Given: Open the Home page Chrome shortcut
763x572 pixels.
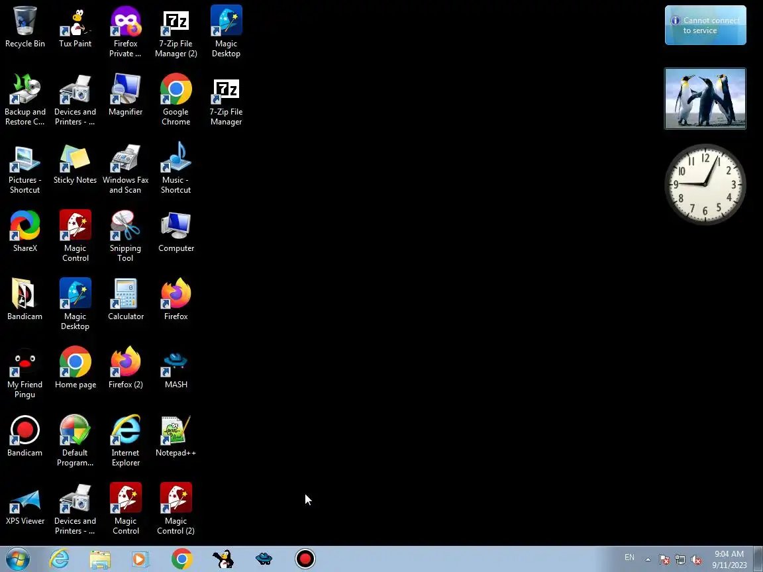Looking at the screenshot, I should tap(75, 367).
